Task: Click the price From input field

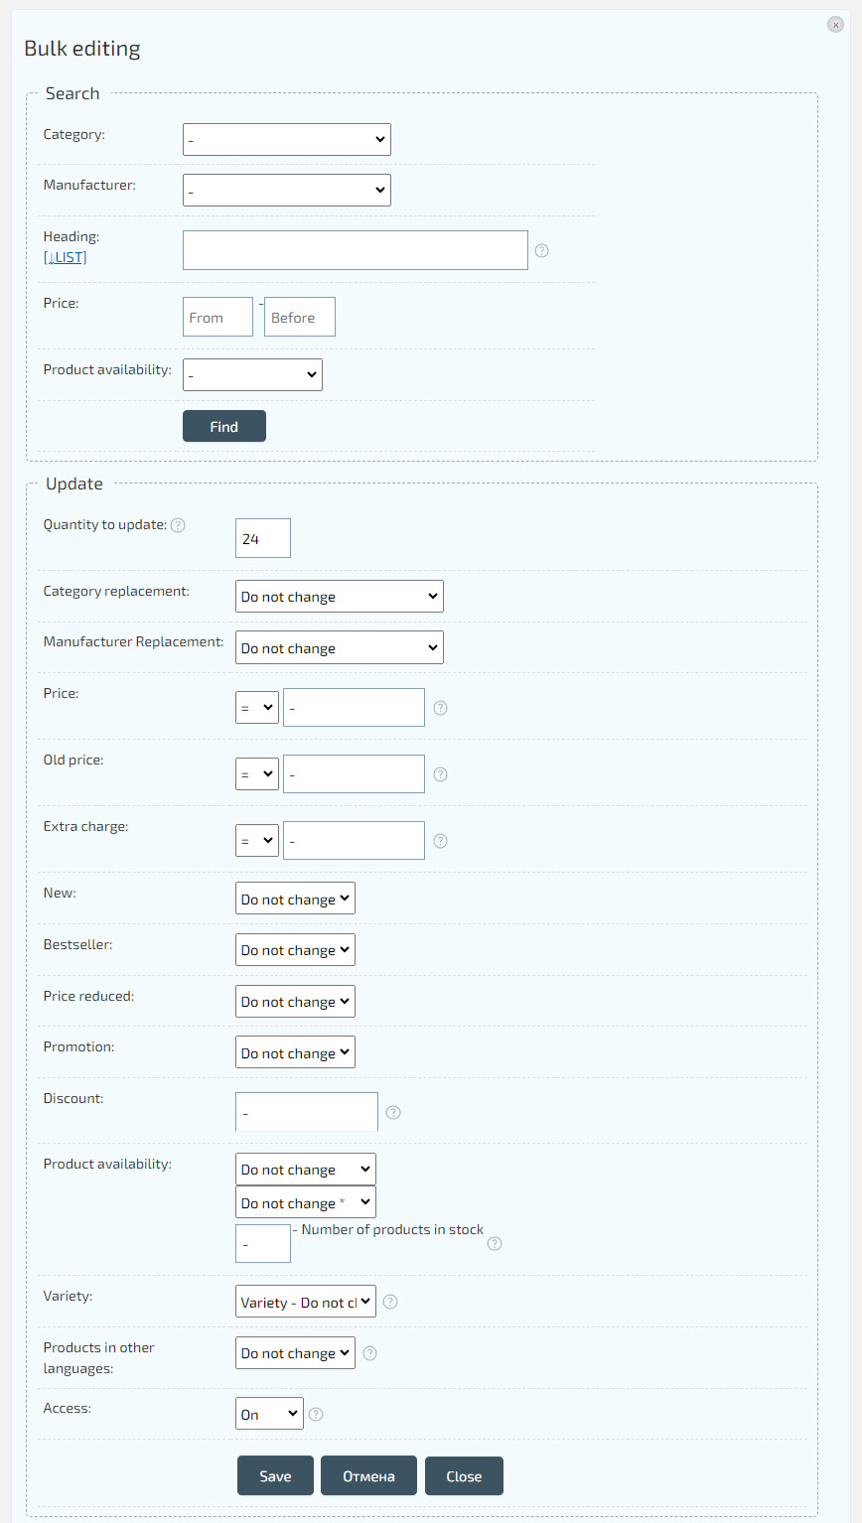Action: [x=217, y=318]
